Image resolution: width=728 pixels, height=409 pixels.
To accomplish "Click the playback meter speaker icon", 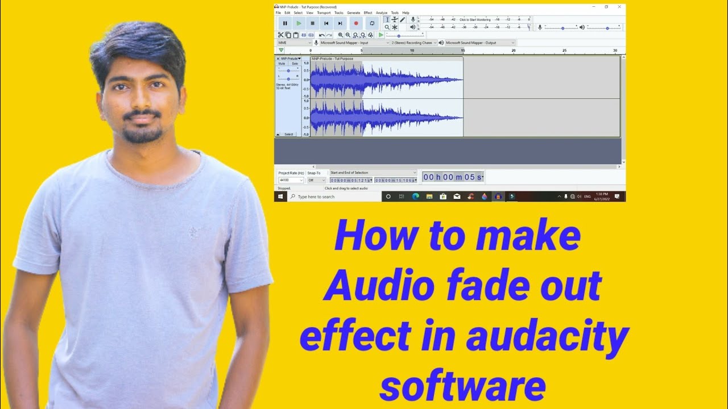I will 413,27.
